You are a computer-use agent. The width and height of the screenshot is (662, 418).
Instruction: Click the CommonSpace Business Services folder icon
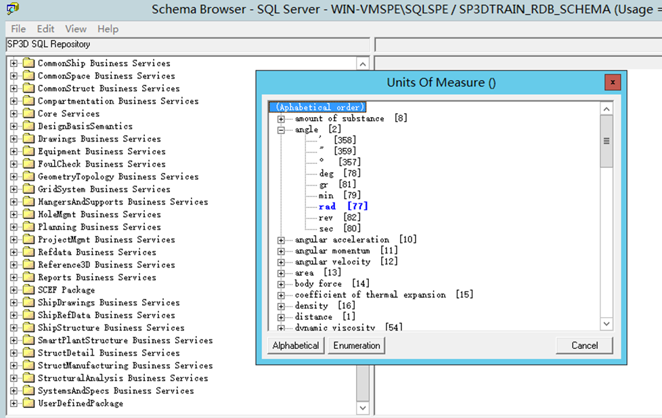pos(28,76)
